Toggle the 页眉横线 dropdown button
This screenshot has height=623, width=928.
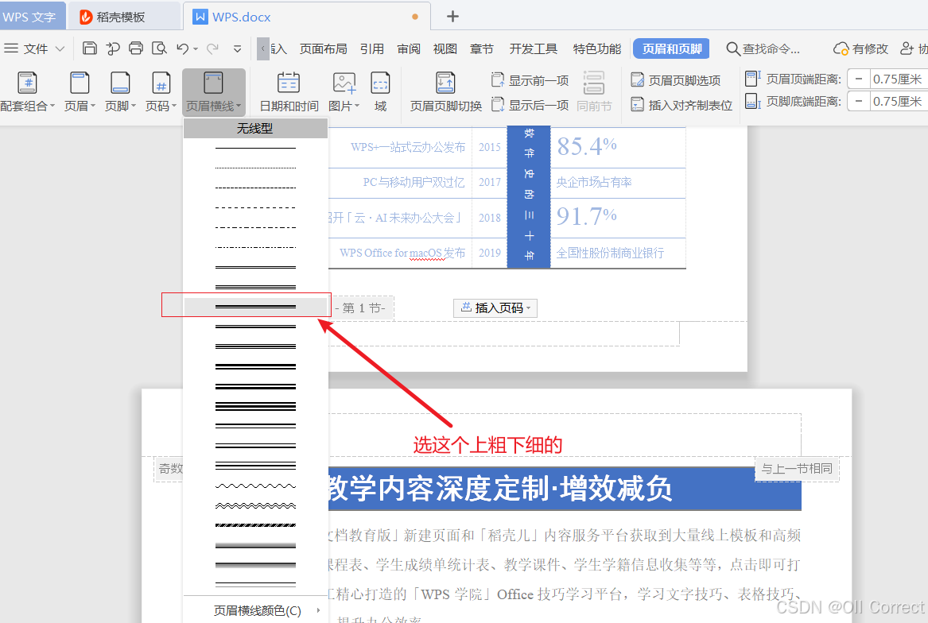point(214,91)
